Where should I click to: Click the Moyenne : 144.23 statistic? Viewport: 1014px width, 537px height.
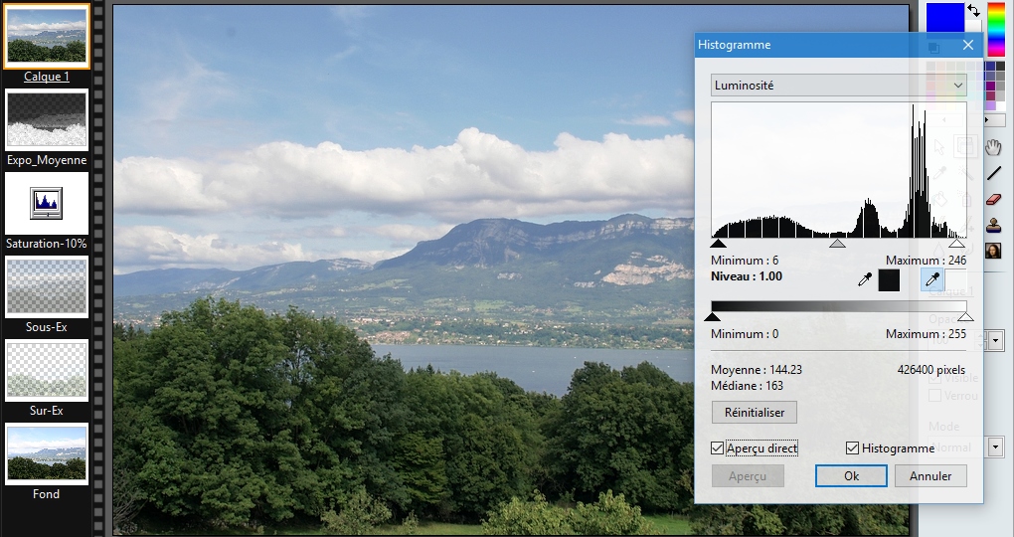pos(756,369)
